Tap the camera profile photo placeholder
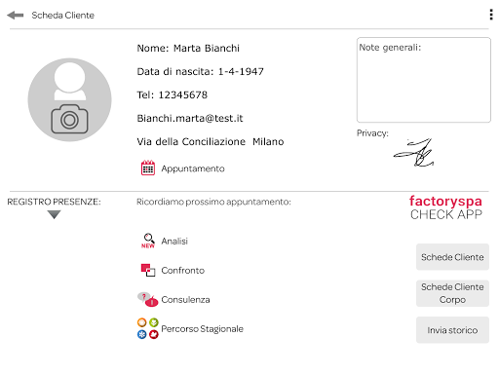 click(69, 99)
